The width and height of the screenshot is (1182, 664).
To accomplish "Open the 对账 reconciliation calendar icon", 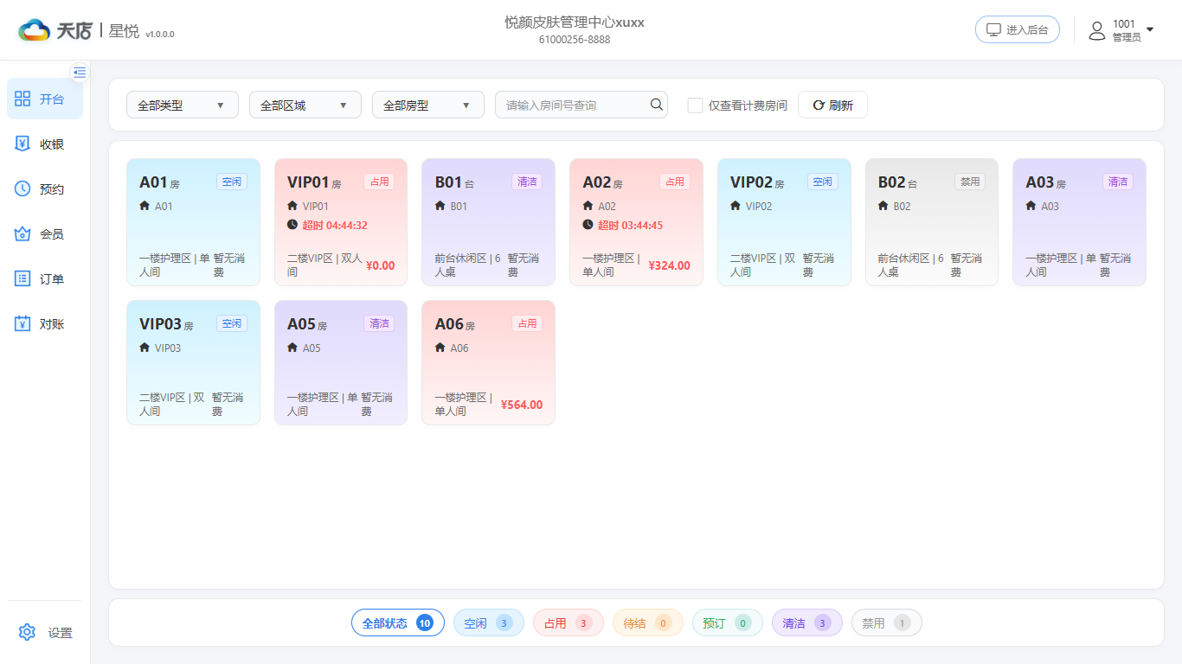I will point(22,323).
